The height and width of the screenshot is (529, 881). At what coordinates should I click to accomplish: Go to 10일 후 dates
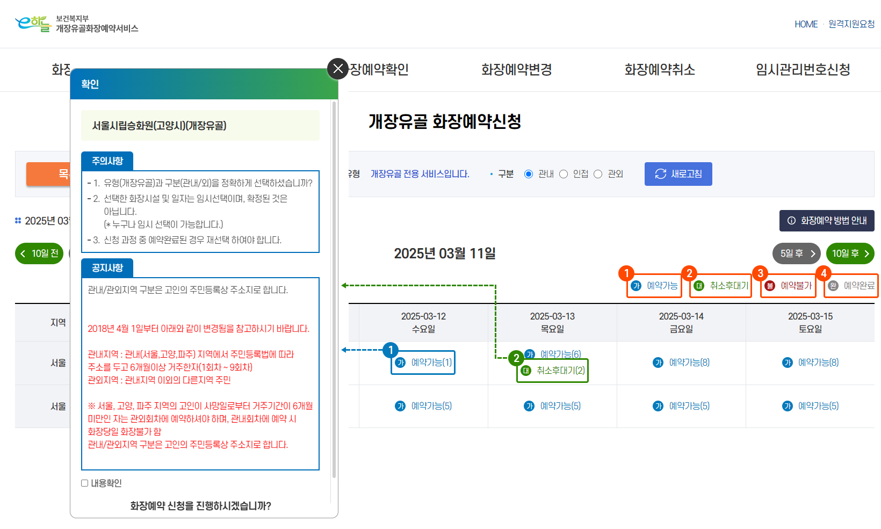tap(850, 253)
